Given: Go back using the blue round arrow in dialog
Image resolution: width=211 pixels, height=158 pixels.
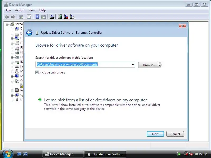Looking at the screenshot, I should click(x=29, y=32).
